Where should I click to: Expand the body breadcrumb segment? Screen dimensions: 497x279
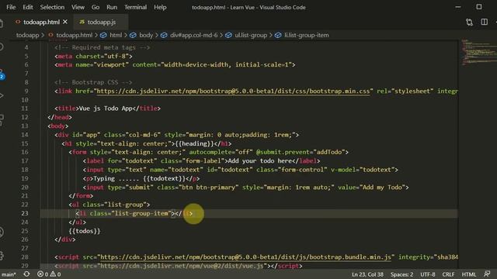tap(146, 35)
